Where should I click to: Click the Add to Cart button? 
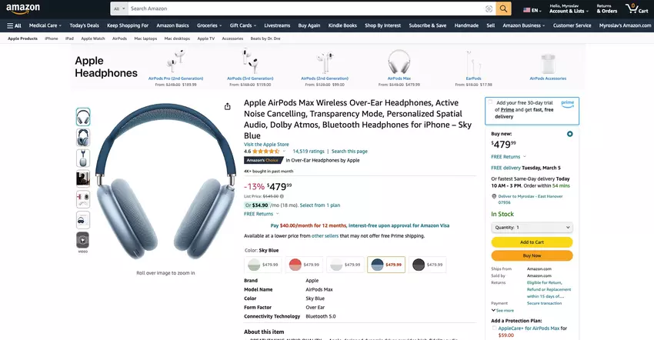[532, 242]
